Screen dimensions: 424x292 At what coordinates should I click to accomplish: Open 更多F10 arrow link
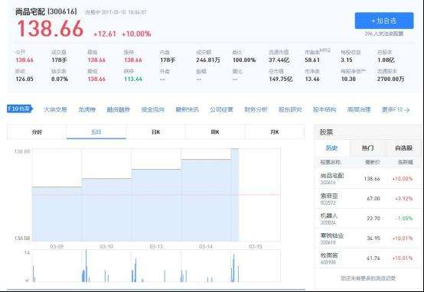pyautogui.click(x=396, y=109)
